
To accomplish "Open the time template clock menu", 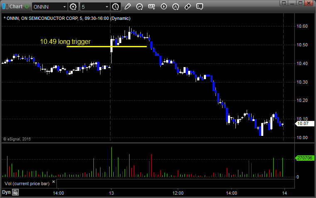I will coord(116,7).
